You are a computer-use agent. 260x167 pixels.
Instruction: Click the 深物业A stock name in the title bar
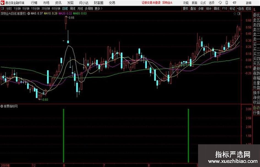coord(167,3)
